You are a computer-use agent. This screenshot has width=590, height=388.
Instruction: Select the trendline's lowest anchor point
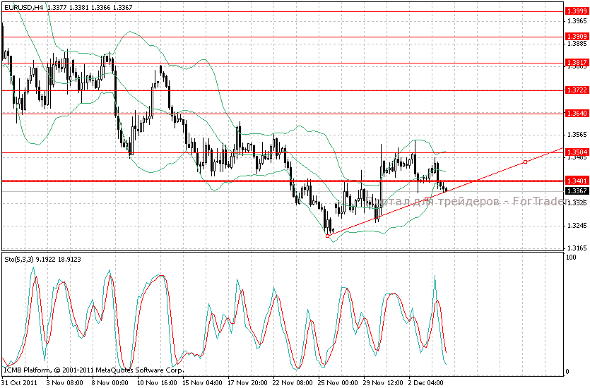(327, 236)
